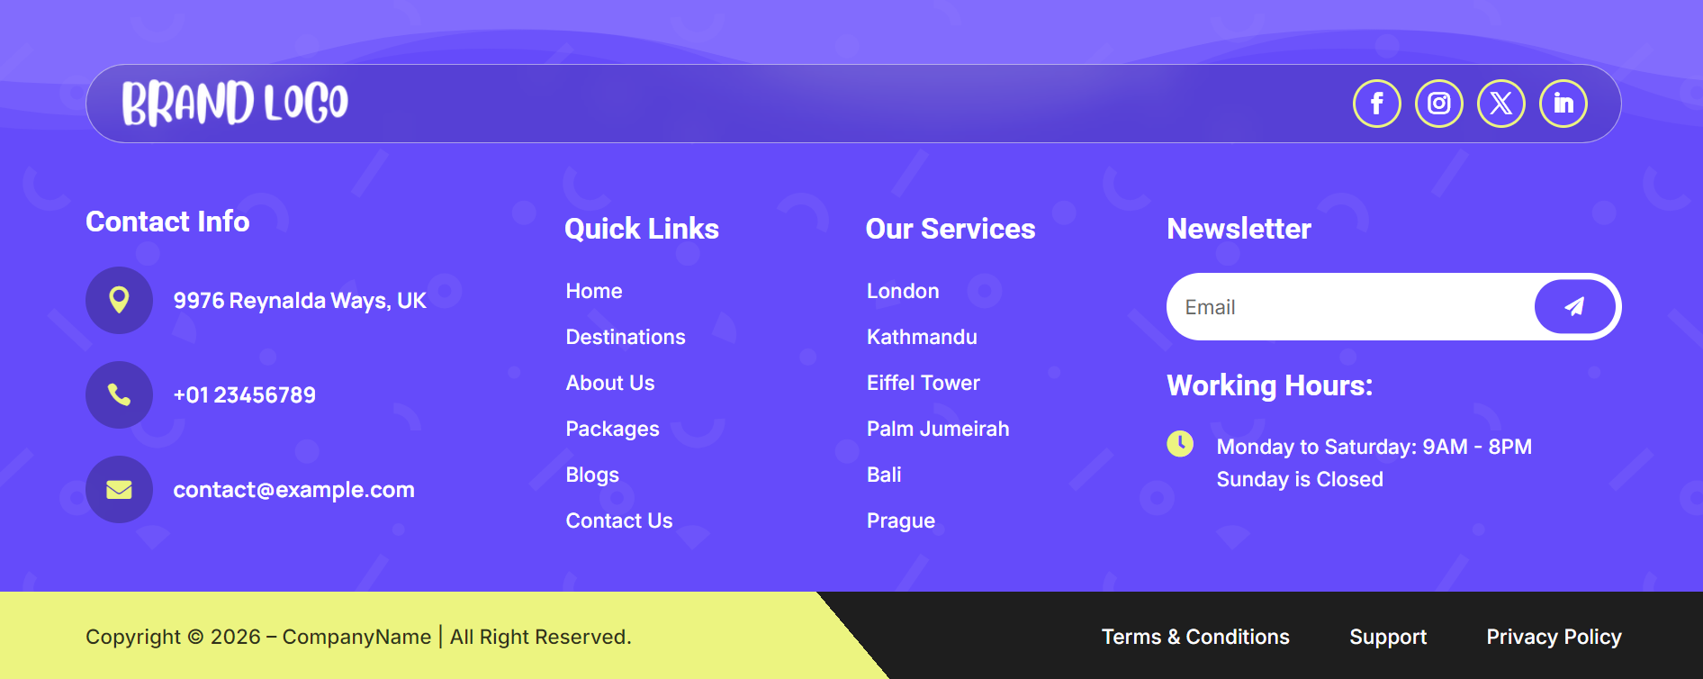Open the Destinations link
This screenshot has height=679, width=1703.
626,337
